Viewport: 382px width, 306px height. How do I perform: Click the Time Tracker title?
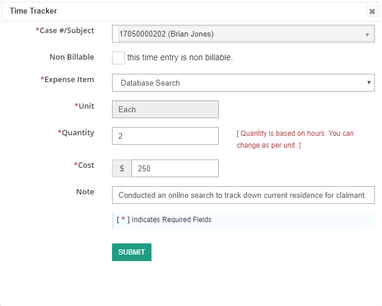click(x=34, y=11)
